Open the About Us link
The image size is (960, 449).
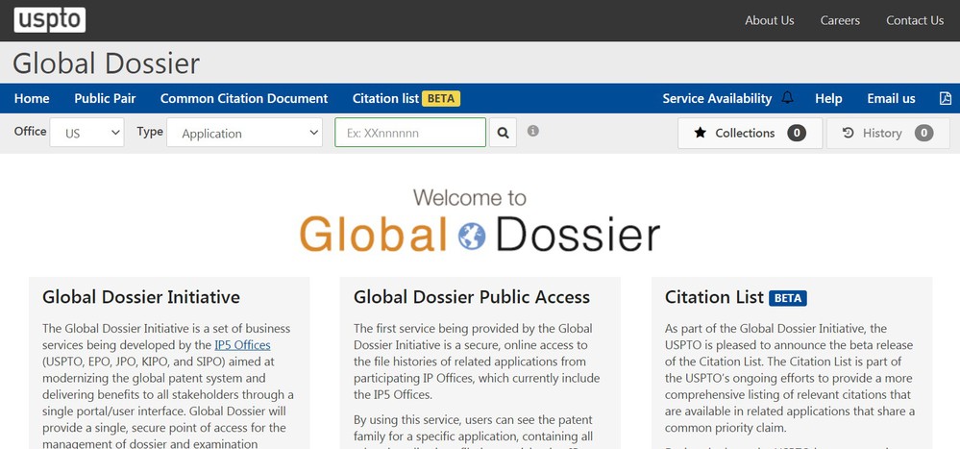[770, 20]
